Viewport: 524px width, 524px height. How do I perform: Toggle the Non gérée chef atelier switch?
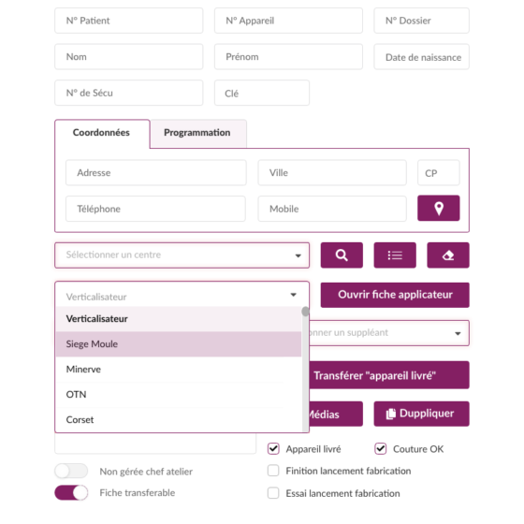(x=71, y=472)
